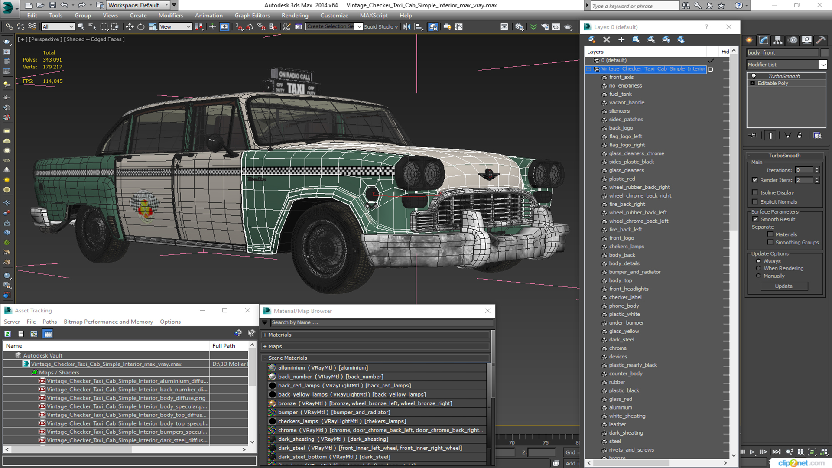
Task: Select the Always update radio button
Action: pyautogui.click(x=758, y=261)
